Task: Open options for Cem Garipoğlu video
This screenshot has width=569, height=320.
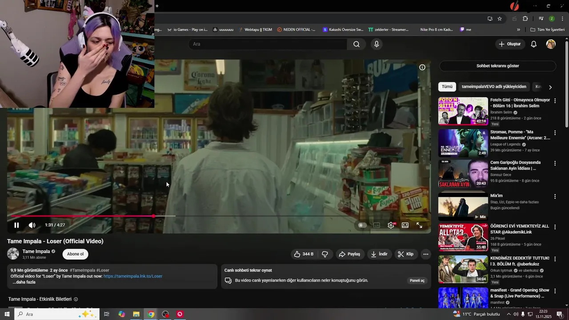Action: pyautogui.click(x=555, y=163)
